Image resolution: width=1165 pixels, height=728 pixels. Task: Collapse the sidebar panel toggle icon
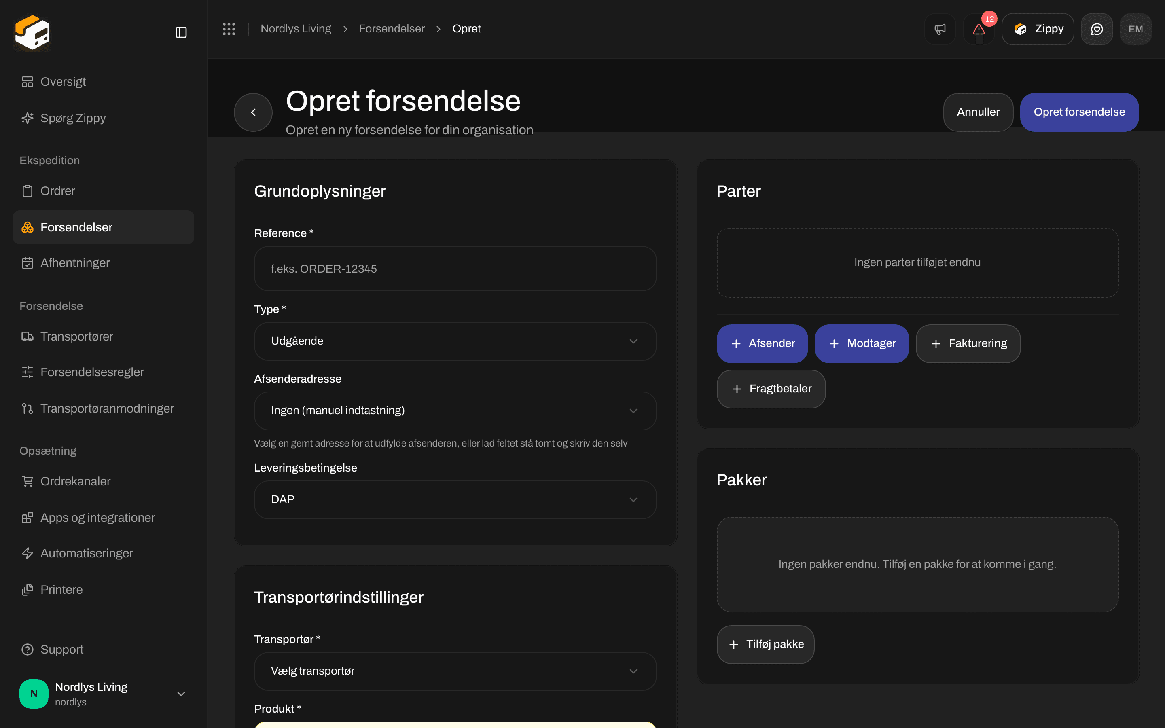click(x=181, y=32)
